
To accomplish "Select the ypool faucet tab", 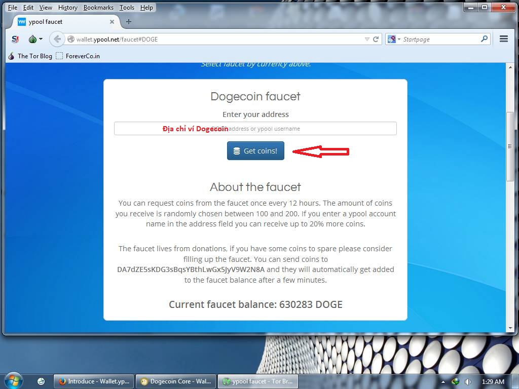I will tap(65, 22).
